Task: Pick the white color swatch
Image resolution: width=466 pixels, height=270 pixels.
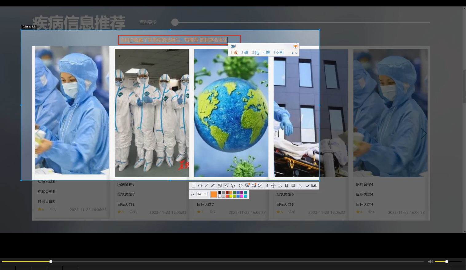Action: coord(220,196)
